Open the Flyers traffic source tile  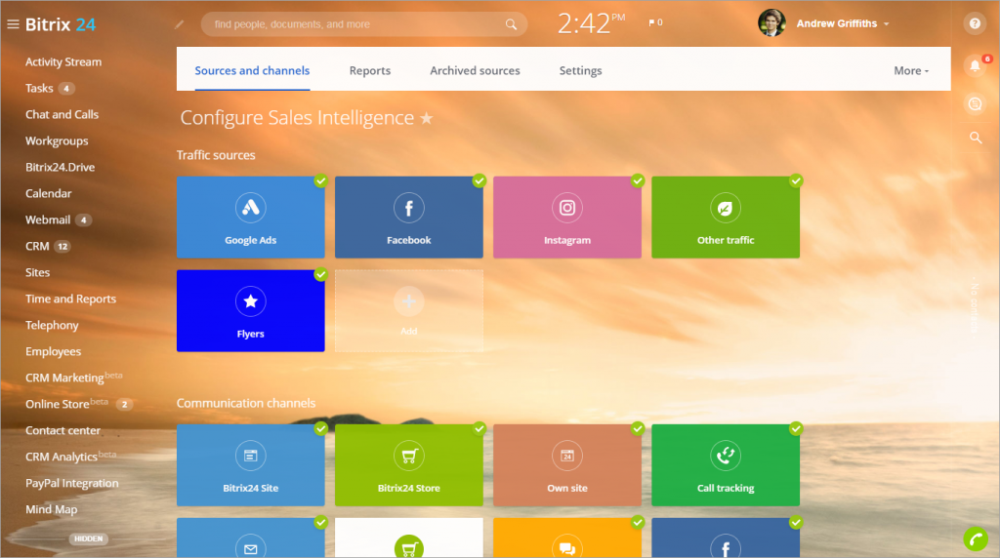[251, 311]
